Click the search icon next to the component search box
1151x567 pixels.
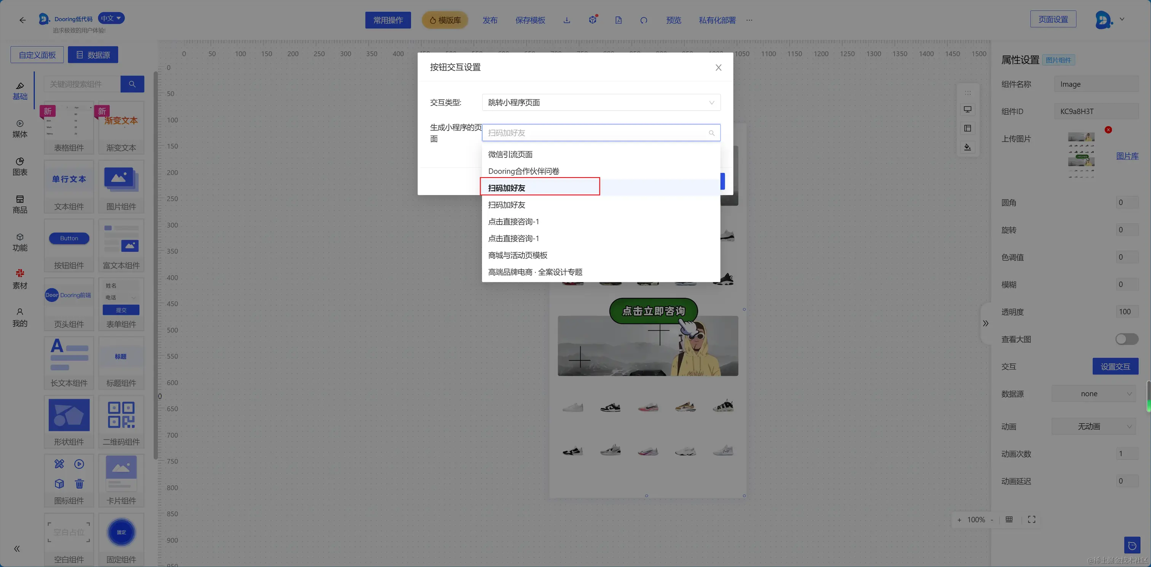[x=132, y=84]
